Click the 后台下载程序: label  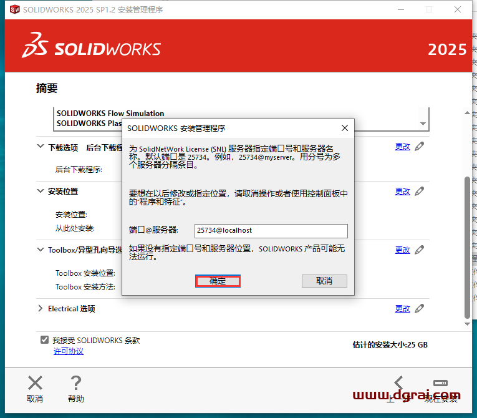coord(79,170)
